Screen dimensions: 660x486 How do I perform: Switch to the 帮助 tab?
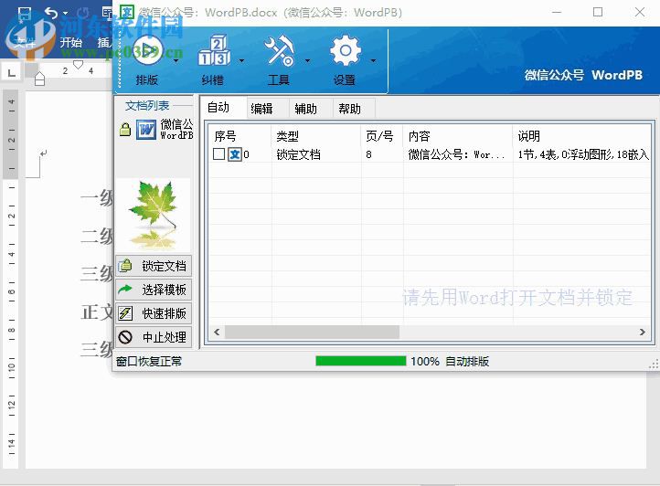tap(354, 109)
